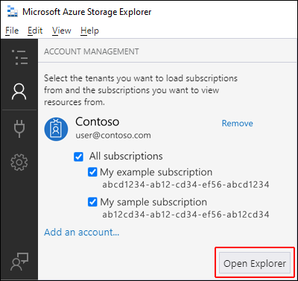Click the Azure Storage Explorer app icon
The height and width of the screenshot is (281, 298).
click(x=13, y=12)
